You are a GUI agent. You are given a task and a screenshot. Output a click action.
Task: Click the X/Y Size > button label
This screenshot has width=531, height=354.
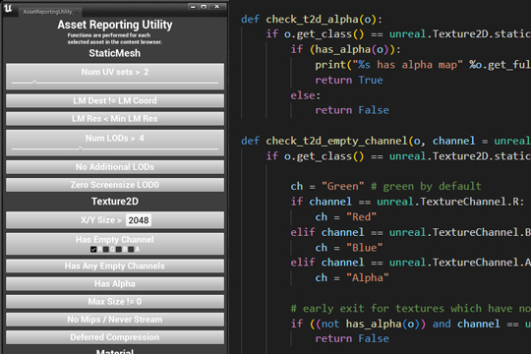101,220
